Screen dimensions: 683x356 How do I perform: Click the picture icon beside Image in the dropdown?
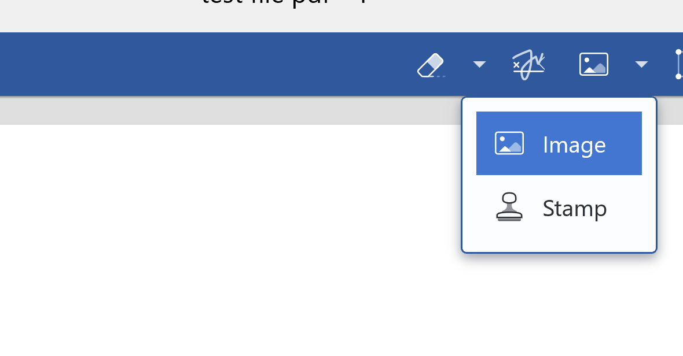point(509,143)
